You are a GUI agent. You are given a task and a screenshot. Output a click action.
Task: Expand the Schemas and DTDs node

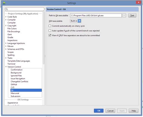(x=6, y=49)
